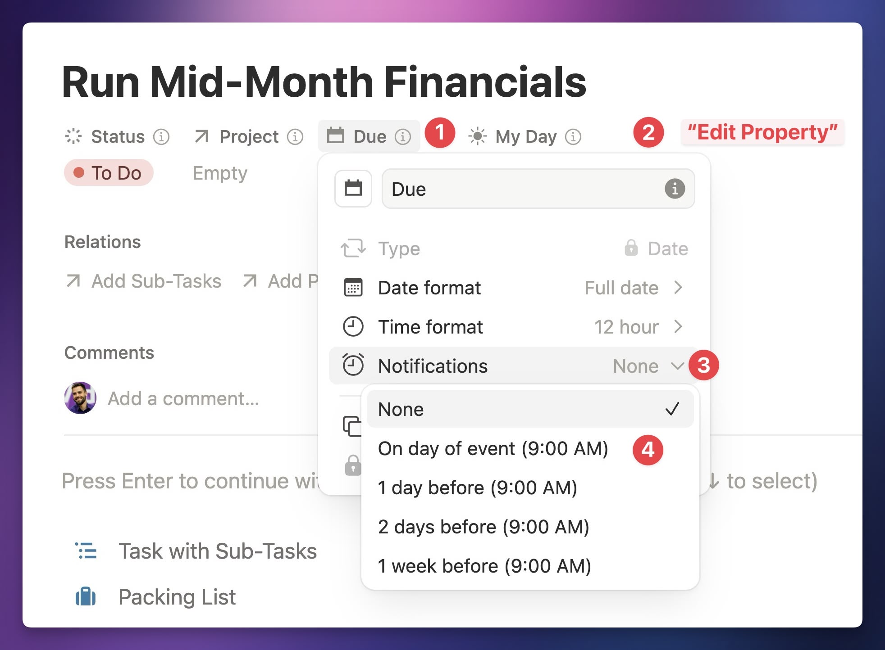Screen dimensions: 885x650
Task: Open the calendar icon picker for Due property
Action: 353,189
